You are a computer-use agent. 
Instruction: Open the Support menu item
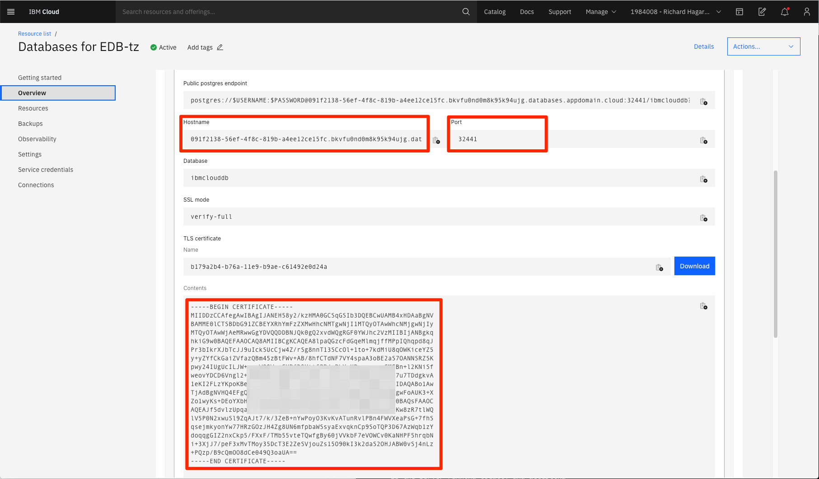pos(560,12)
